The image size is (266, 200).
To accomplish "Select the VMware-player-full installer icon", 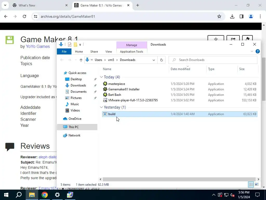I will pyautogui.click(x=105, y=100).
